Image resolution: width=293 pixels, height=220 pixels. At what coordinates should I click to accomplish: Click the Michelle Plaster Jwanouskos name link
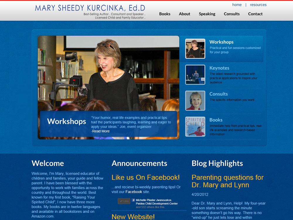pyautogui.click(x=153, y=200)
